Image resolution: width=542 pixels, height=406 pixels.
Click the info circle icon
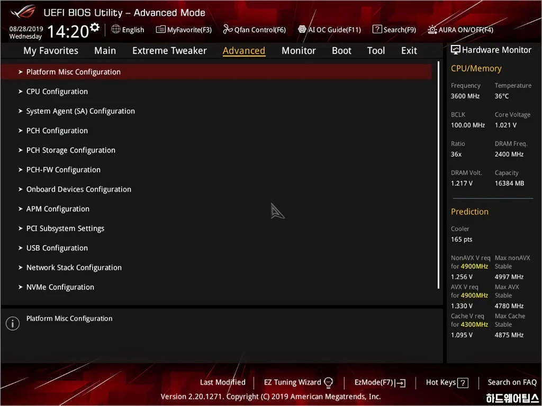point(13,323)
